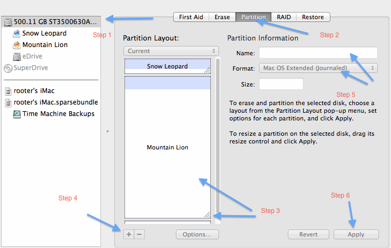Click the eDrive disk icon
This screenshot has height=248, width=391.
click(x=17, y=56)
